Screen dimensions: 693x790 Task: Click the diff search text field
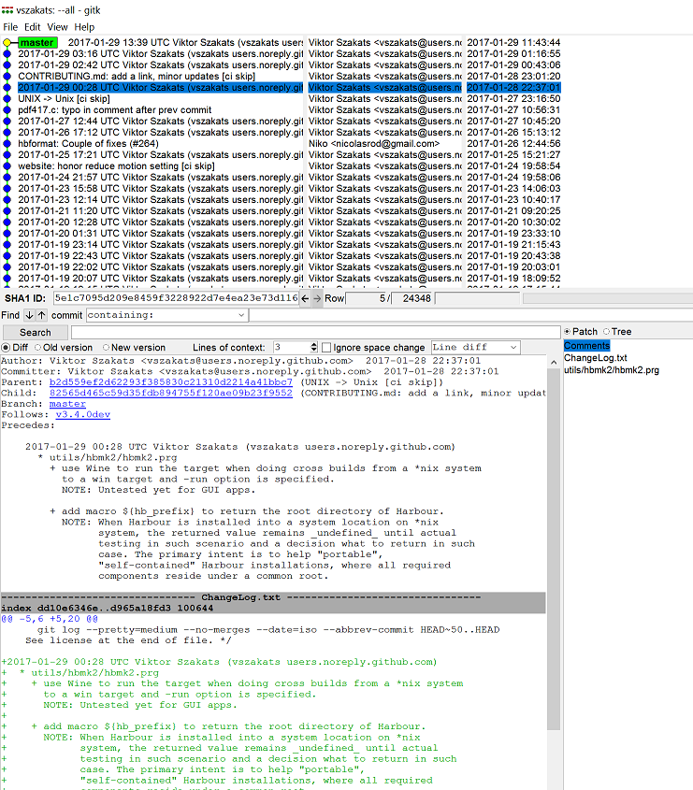coord(315,333)
